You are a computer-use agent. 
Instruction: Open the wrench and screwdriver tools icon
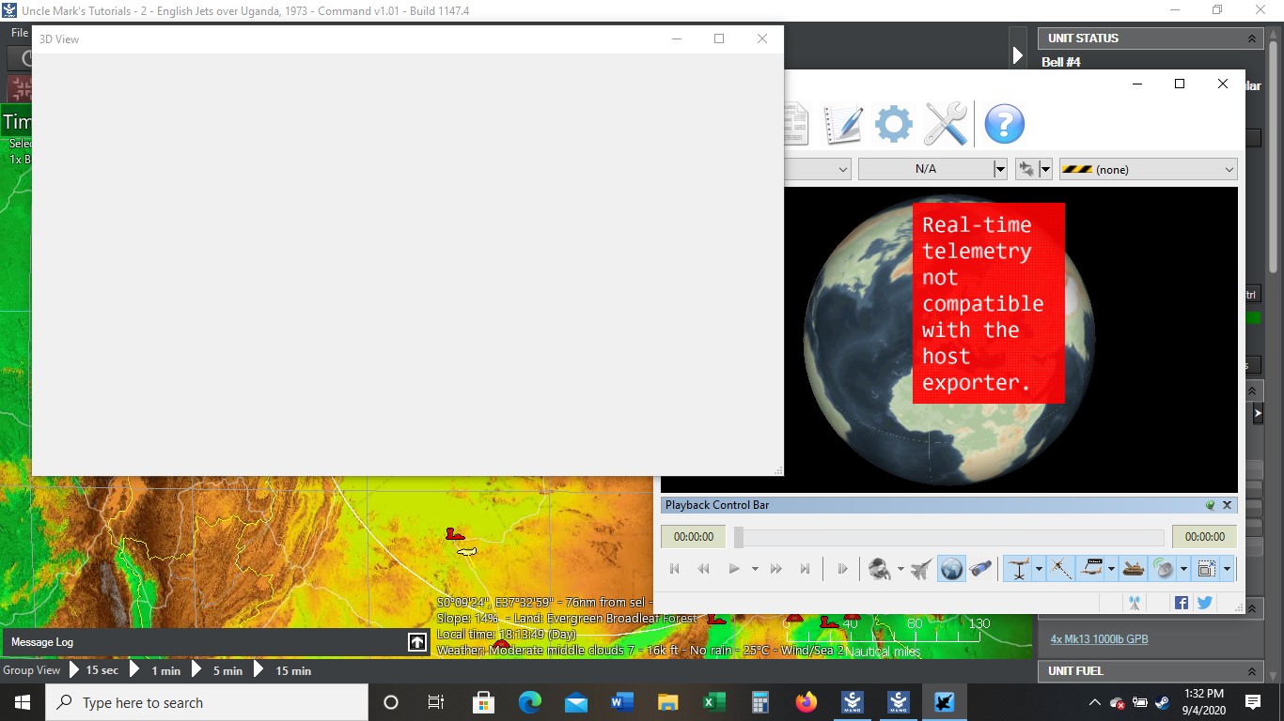(945, 124)
